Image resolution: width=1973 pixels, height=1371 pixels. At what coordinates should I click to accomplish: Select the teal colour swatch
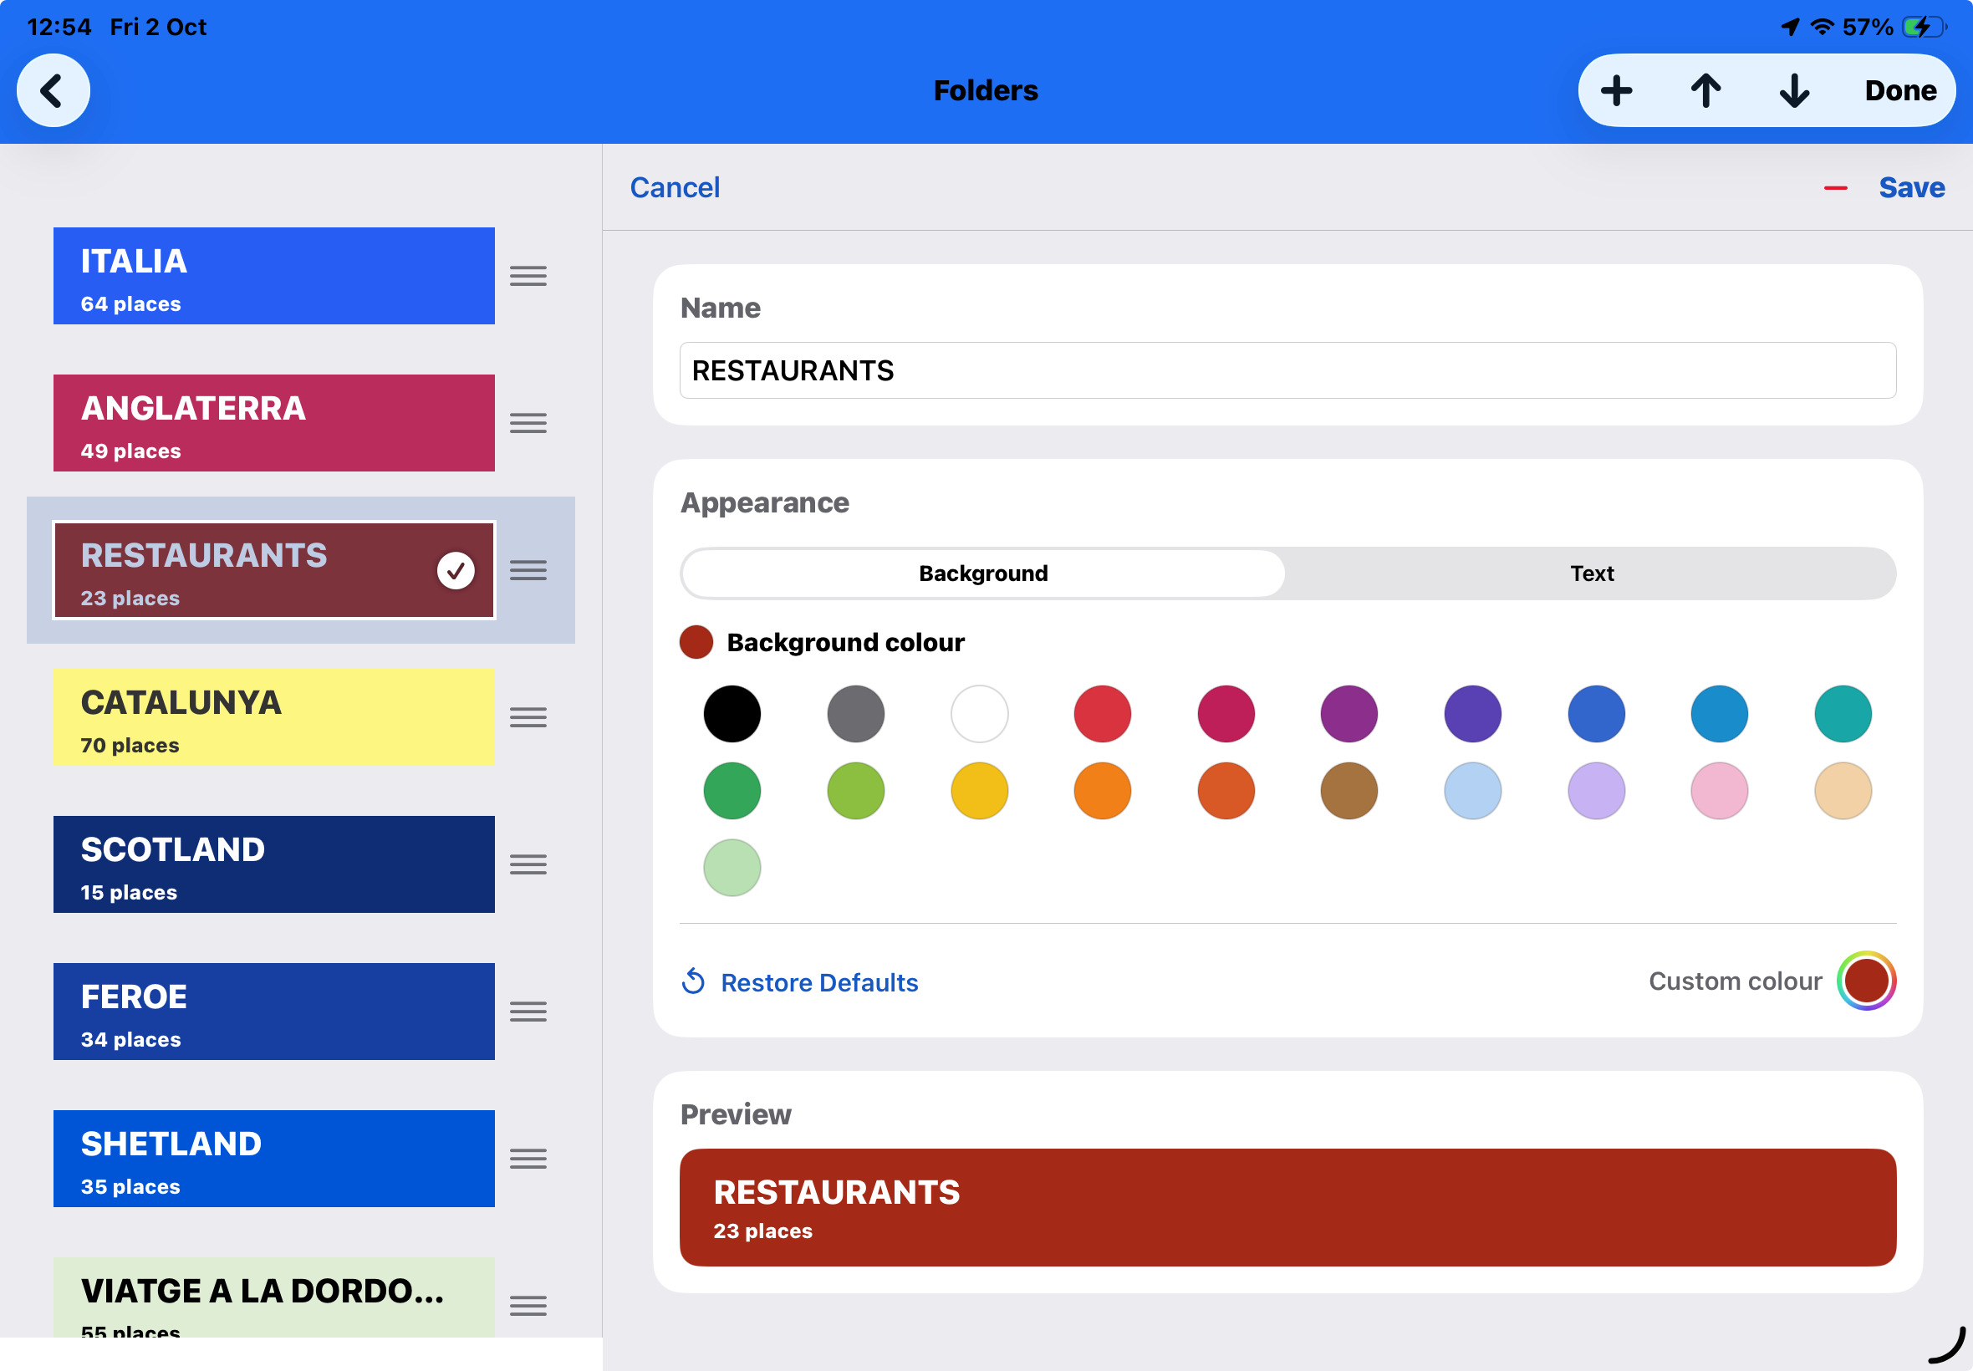coord(1843,713)
